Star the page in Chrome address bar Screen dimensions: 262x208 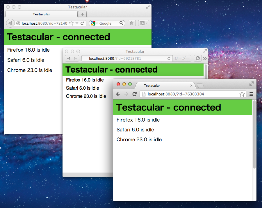click(x=242, y=94)
